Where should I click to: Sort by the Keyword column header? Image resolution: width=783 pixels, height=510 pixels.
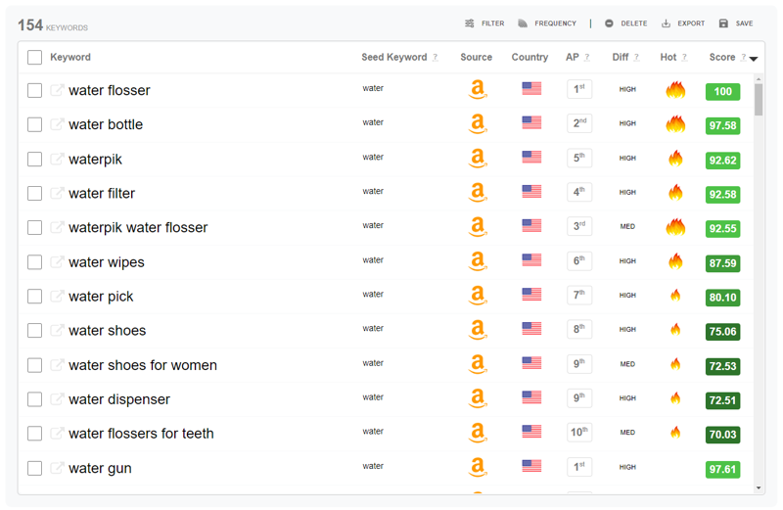[70, 57]
